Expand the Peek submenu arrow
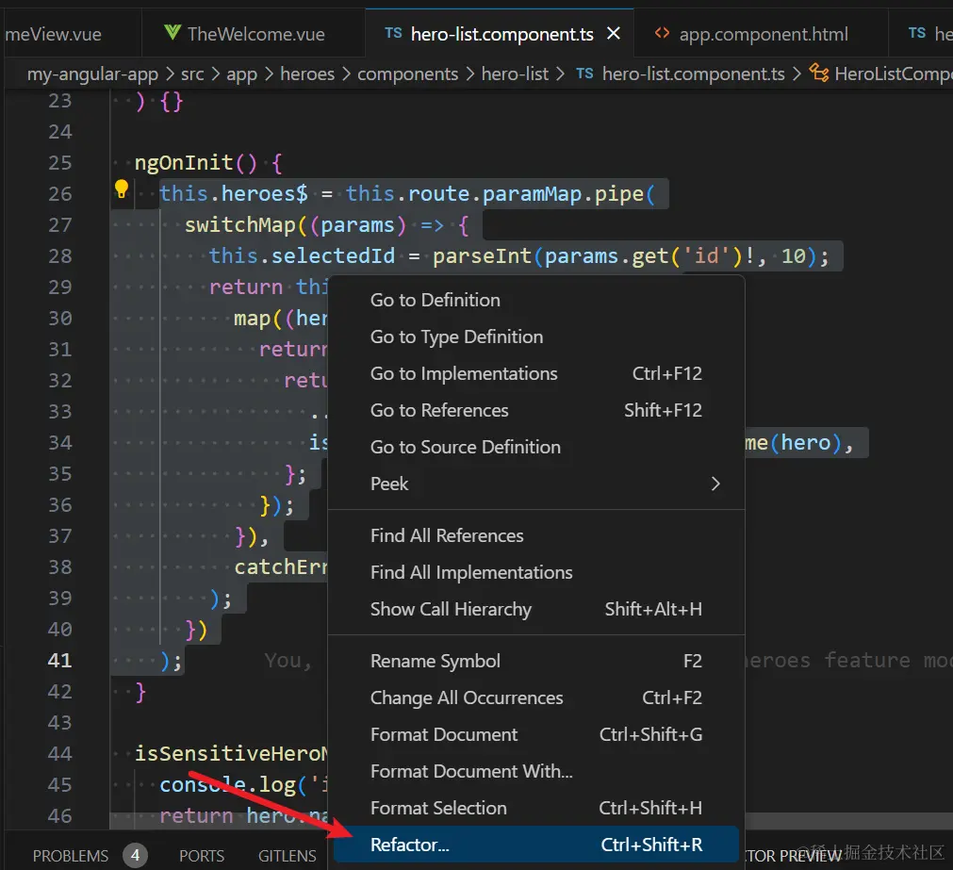Screen dimensions: 953x870 (715, 484)
